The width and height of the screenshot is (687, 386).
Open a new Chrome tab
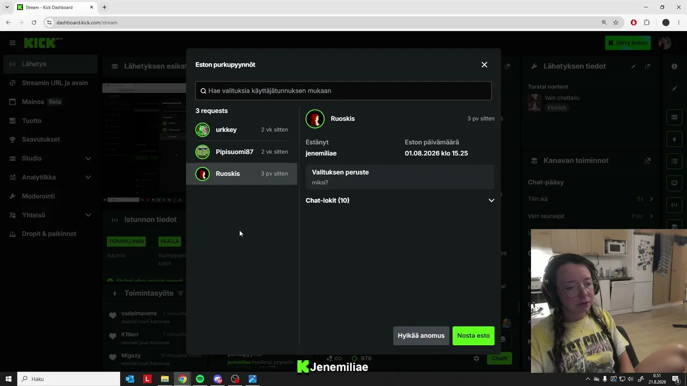(104, 8)
